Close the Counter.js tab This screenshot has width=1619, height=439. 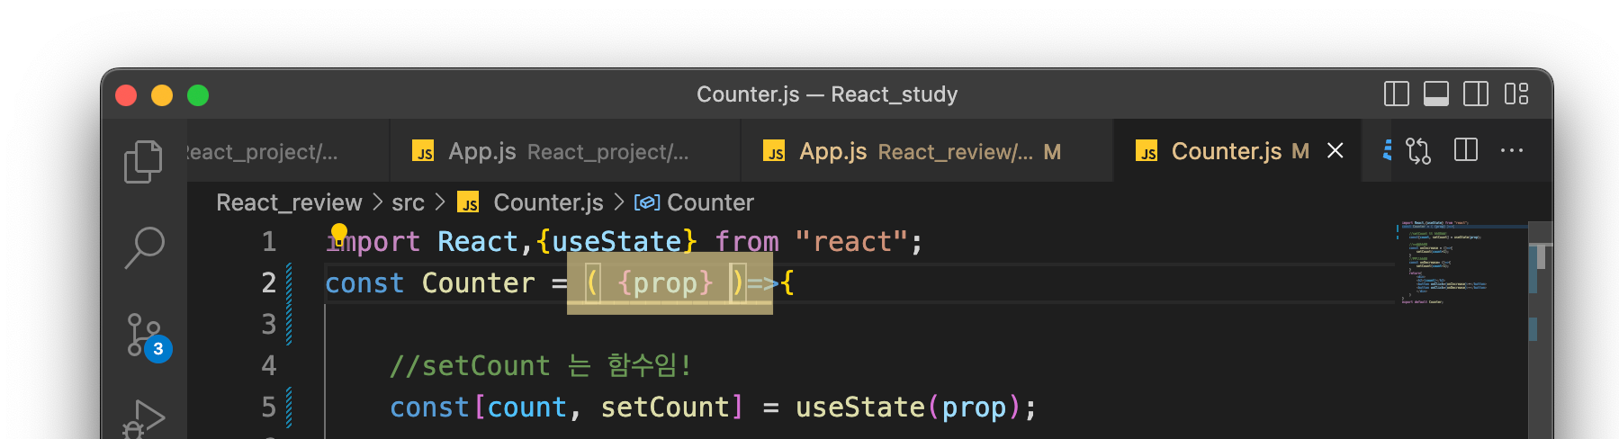(1336, 151)
